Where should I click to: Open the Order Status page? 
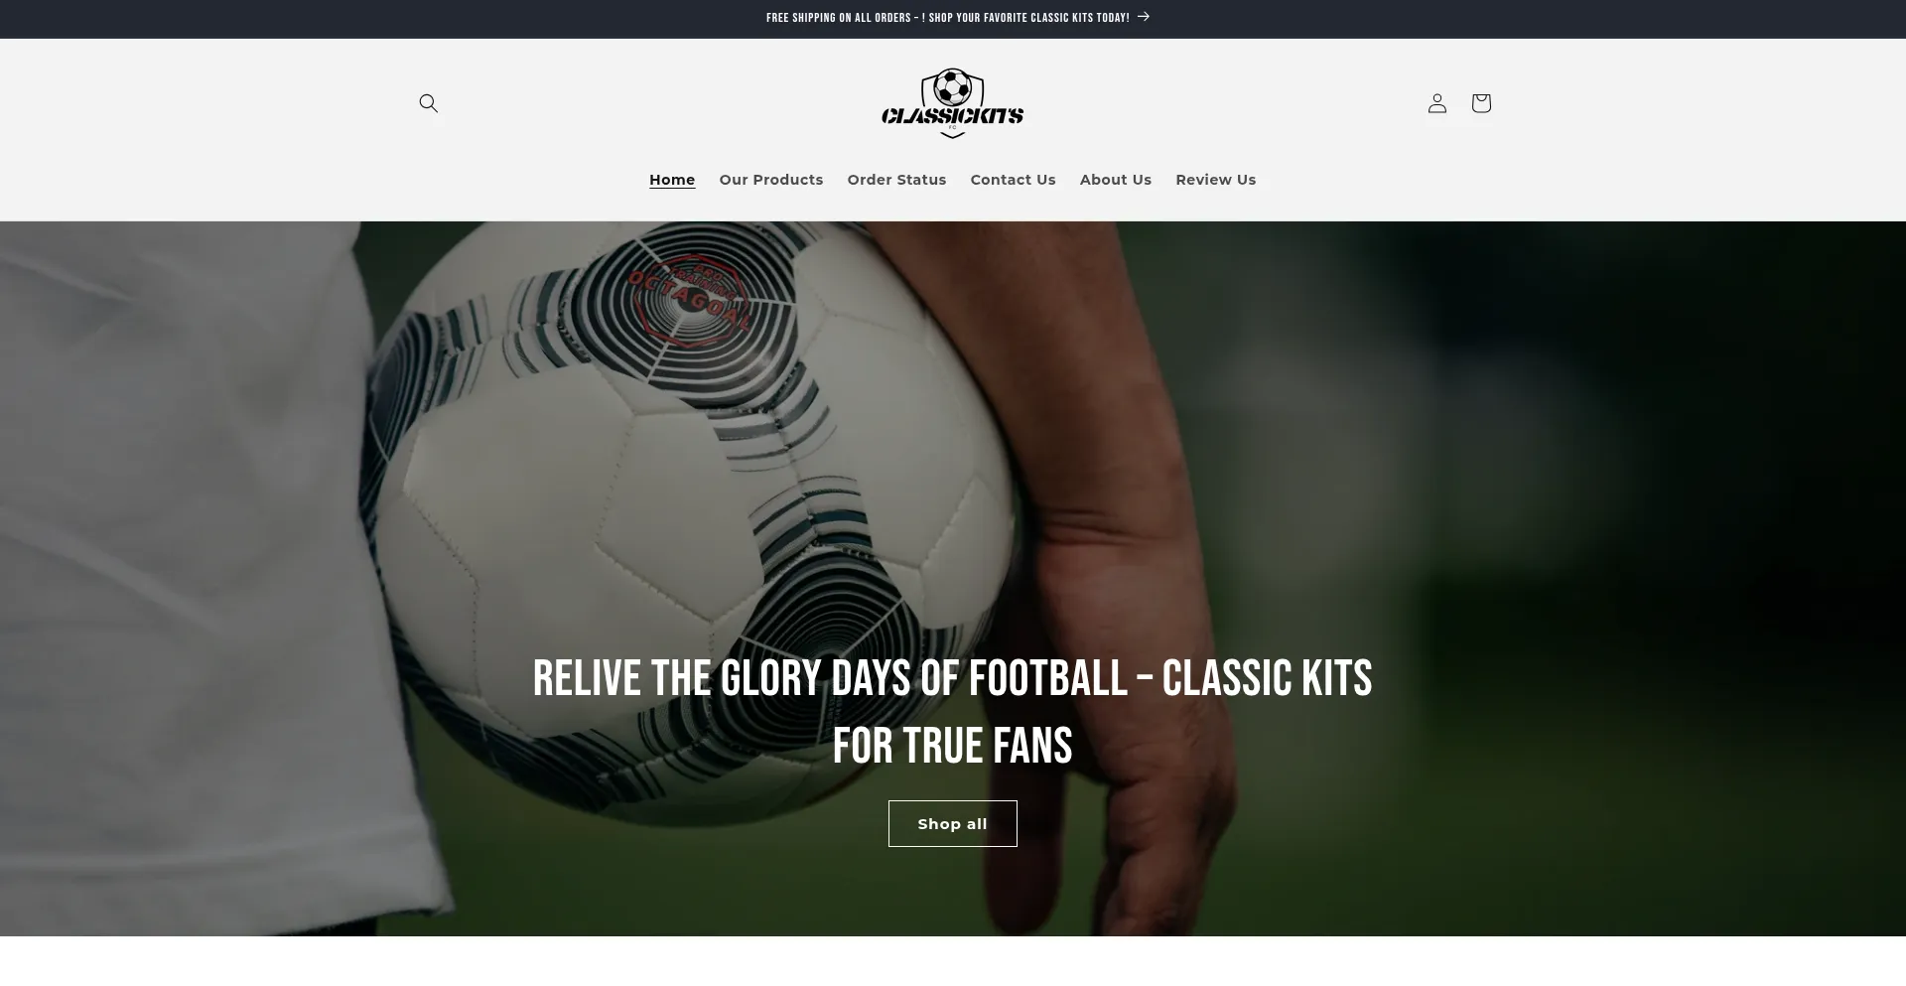pyautogui.click(x=896, y=180)
